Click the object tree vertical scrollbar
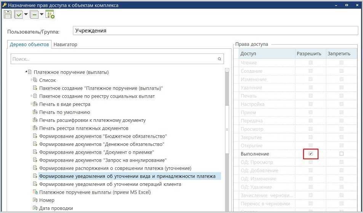 point(227,130)
